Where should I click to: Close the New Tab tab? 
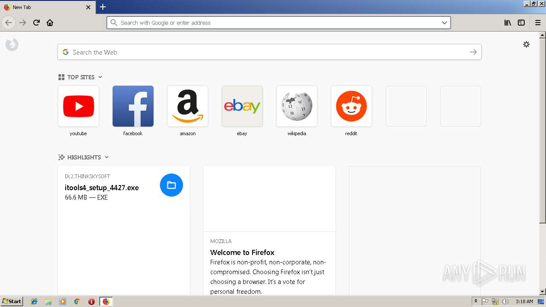[88, 7]
